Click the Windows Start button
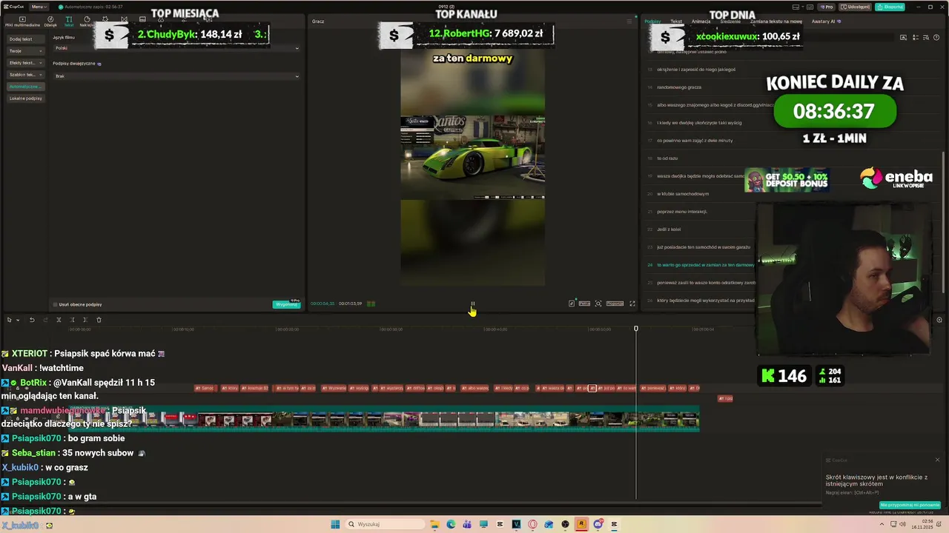 (x=335, y=524)
